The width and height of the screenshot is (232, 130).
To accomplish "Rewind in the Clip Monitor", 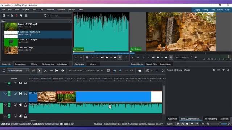I will (x=102, y=58).
